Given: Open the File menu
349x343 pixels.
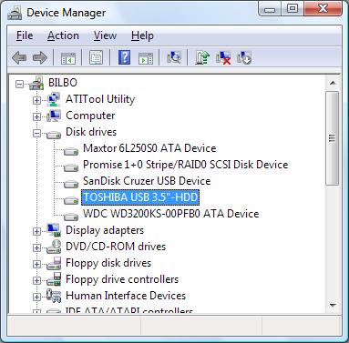Looking at the screenshot, I should click(x=25, y=35).
